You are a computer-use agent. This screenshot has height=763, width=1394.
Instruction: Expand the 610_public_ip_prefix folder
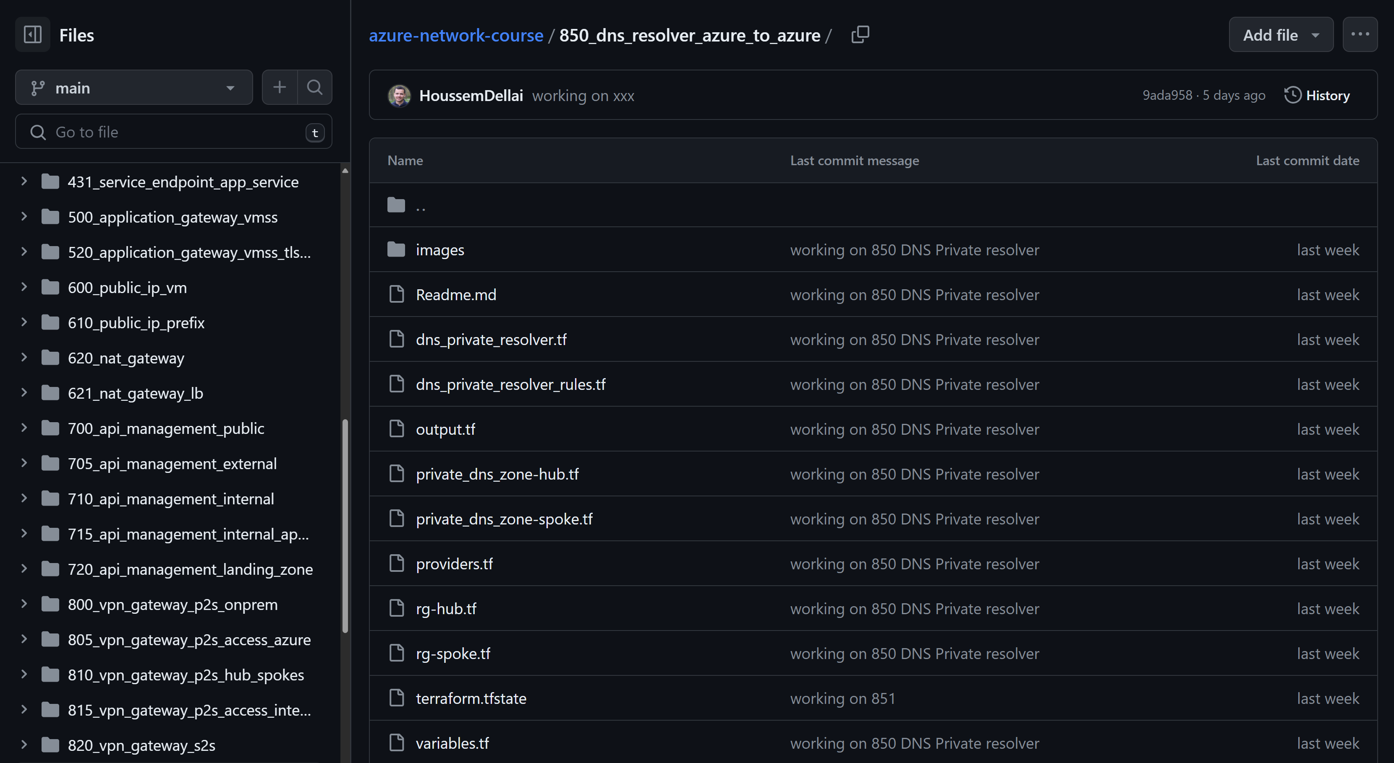24,323
